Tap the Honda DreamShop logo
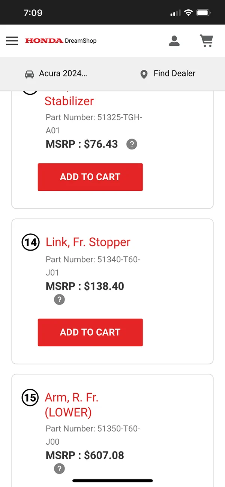This screenshot has height=487, width=225. coord(61,41)
